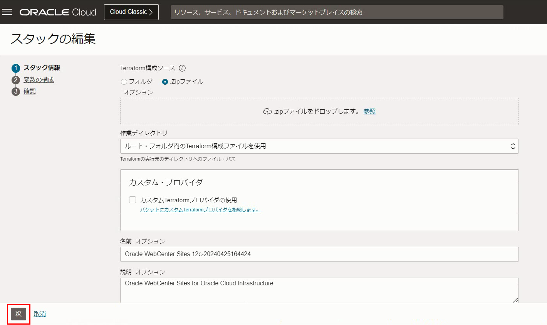Show info for Terraform構成ソース
The image size is (547, 325).
(x=183, y=68)
